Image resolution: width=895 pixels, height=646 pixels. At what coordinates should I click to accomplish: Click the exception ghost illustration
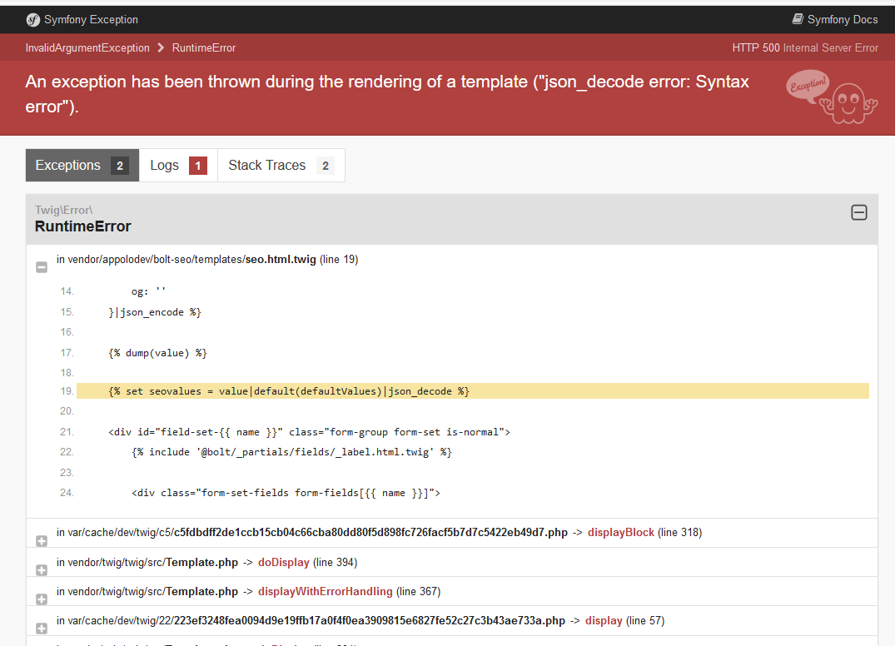[x=832, y=97]
